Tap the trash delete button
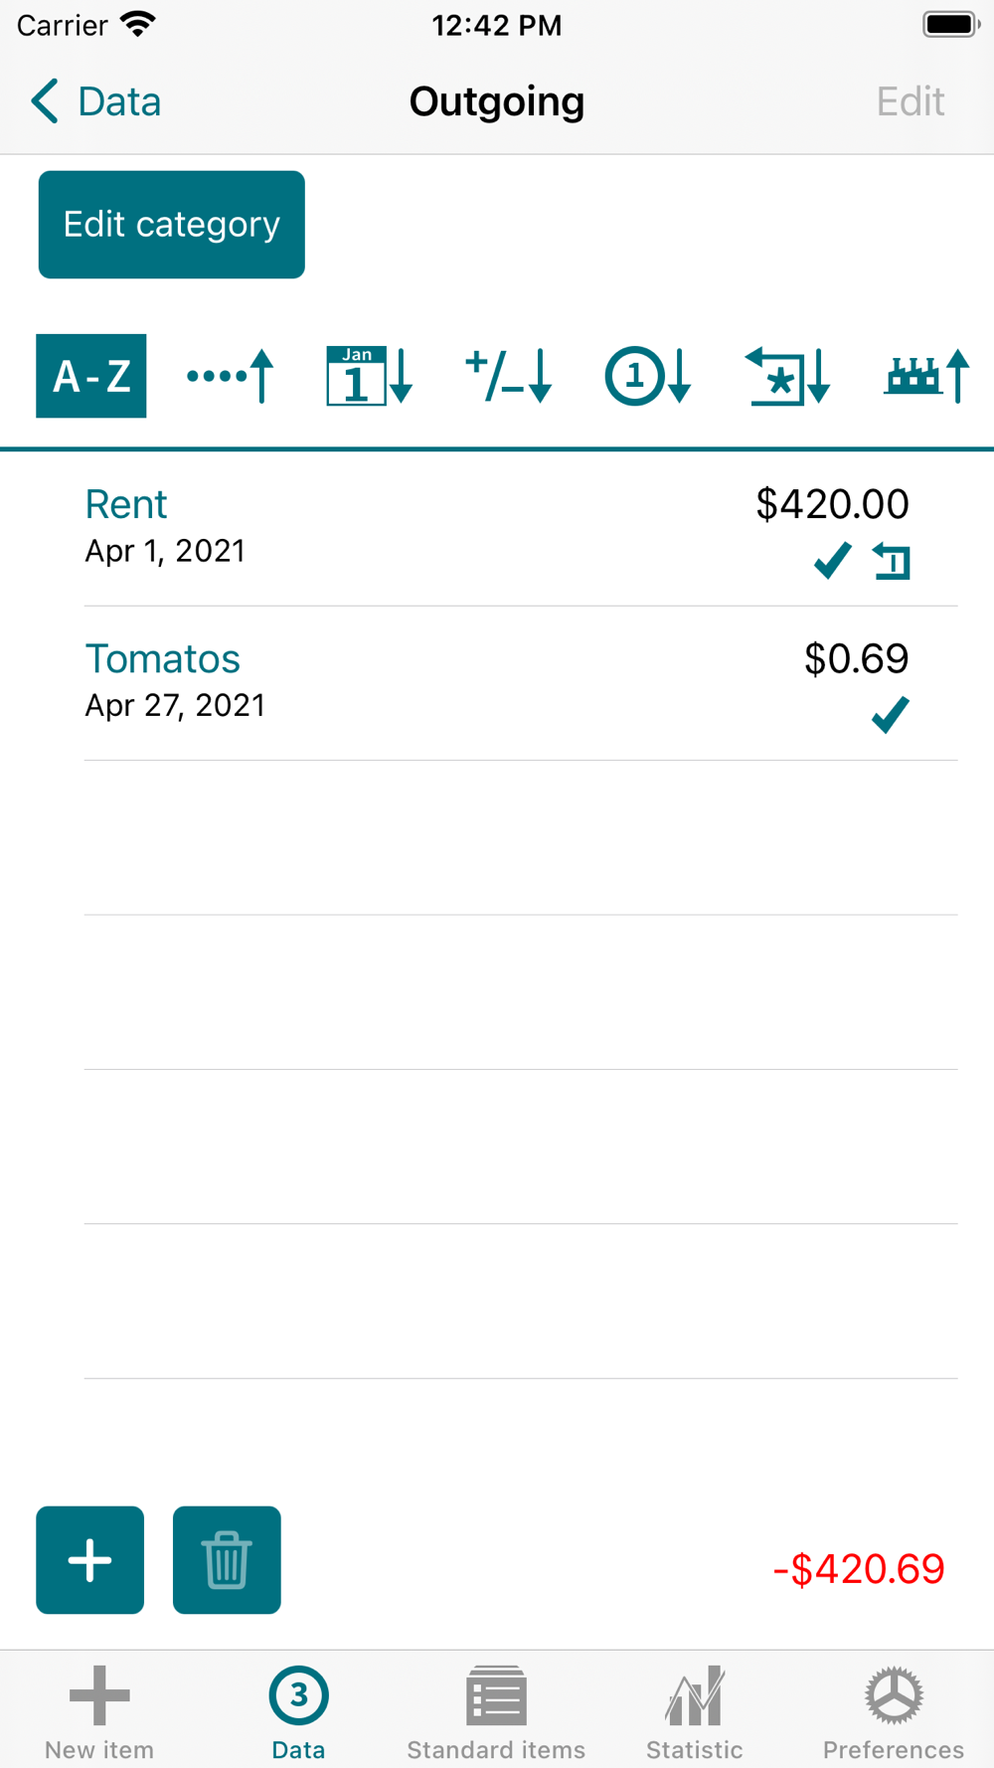Screen dimensions: 994x1768 point(227,1559)
